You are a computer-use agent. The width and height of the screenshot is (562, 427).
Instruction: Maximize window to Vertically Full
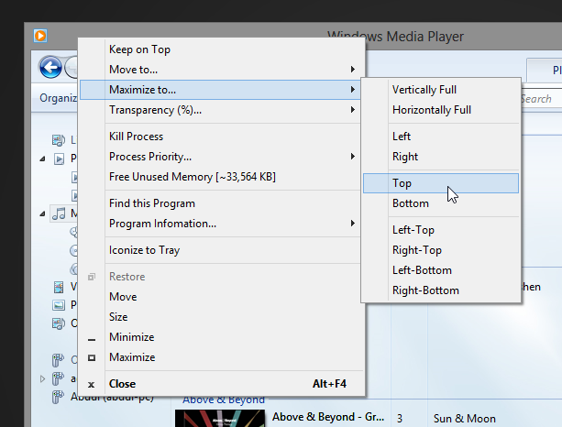point(441,90)
